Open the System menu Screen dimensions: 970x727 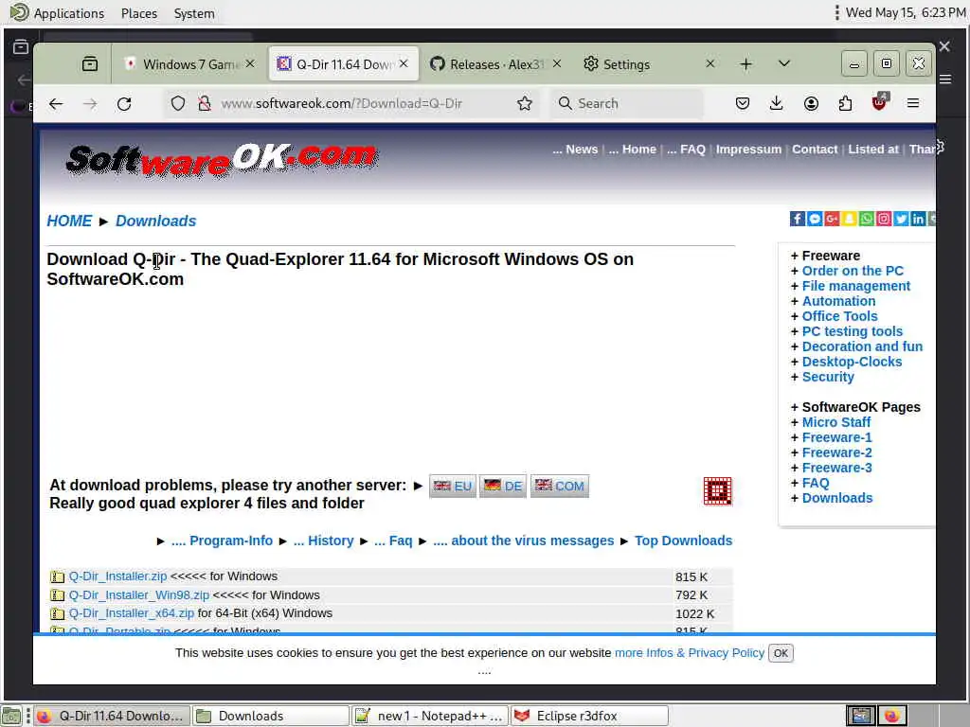194,13
